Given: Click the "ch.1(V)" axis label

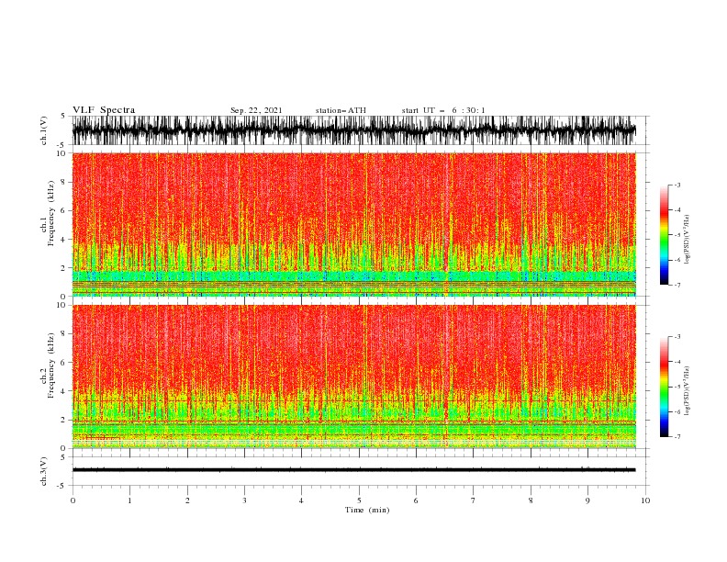Looking at the screenshot, I should (44, 130).
